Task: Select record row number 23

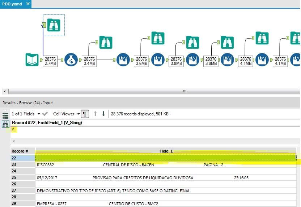Action: point(23,164)
